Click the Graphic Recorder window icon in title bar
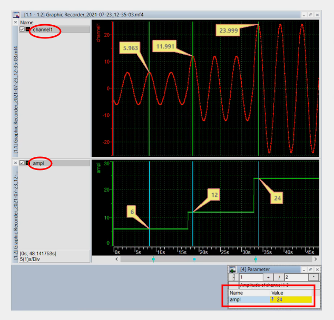The width and height of the screenshot is (334, 320). tap(16, 15)
